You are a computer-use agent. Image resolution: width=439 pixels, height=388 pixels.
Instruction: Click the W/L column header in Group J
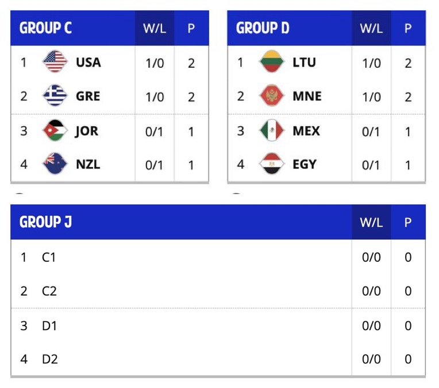371,222
